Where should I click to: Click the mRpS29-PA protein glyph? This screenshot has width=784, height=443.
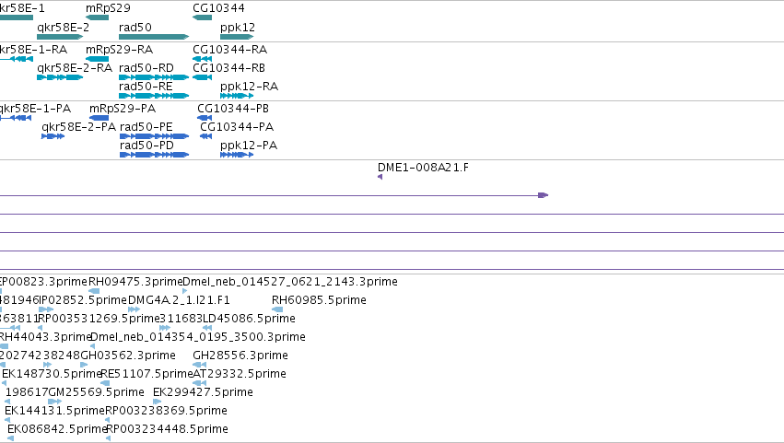pos(99,118)
